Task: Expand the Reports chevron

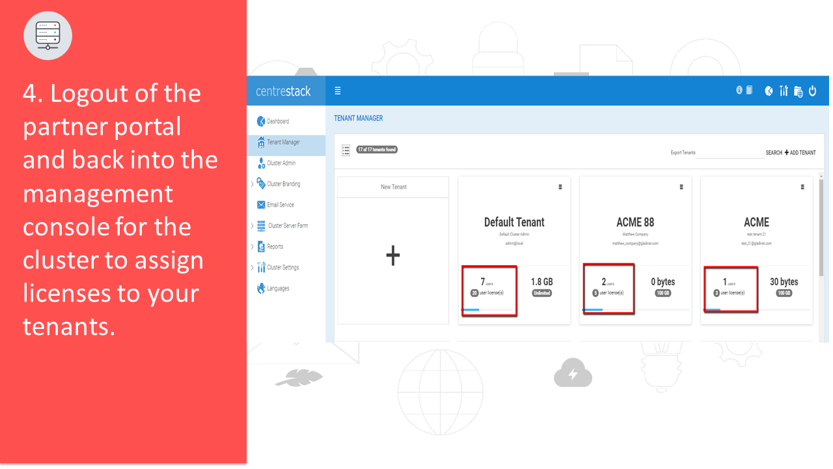Action: tap(252, 246)
